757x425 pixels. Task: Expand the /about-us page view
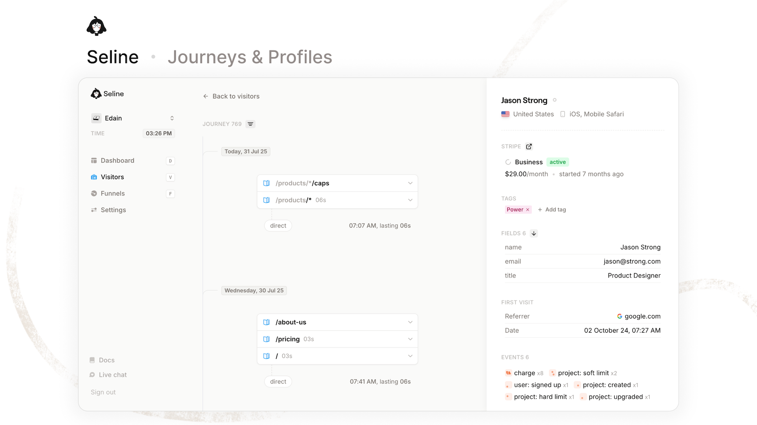(x=337, y=322)
